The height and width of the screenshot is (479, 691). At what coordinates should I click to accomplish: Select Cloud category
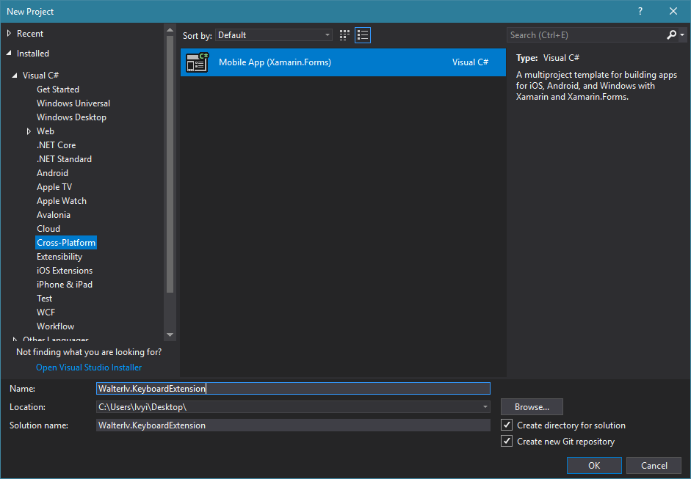click(x=48, y=229)
